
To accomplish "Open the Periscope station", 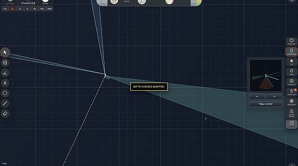I will 291,41.
